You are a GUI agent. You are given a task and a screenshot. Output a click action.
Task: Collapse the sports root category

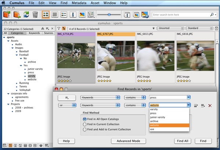click(4, 37)
